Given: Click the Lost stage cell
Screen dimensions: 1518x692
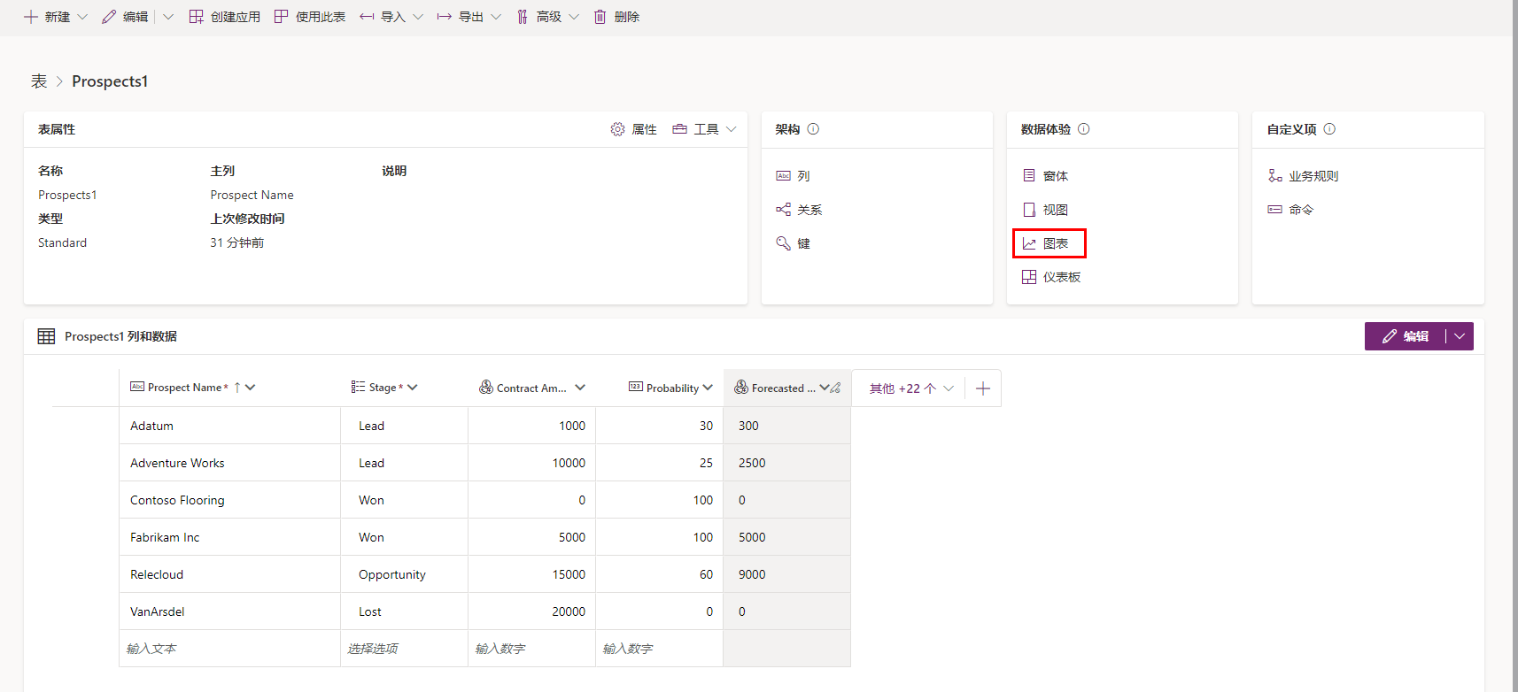Looking at the screenshot, I should tap(405, 611).
